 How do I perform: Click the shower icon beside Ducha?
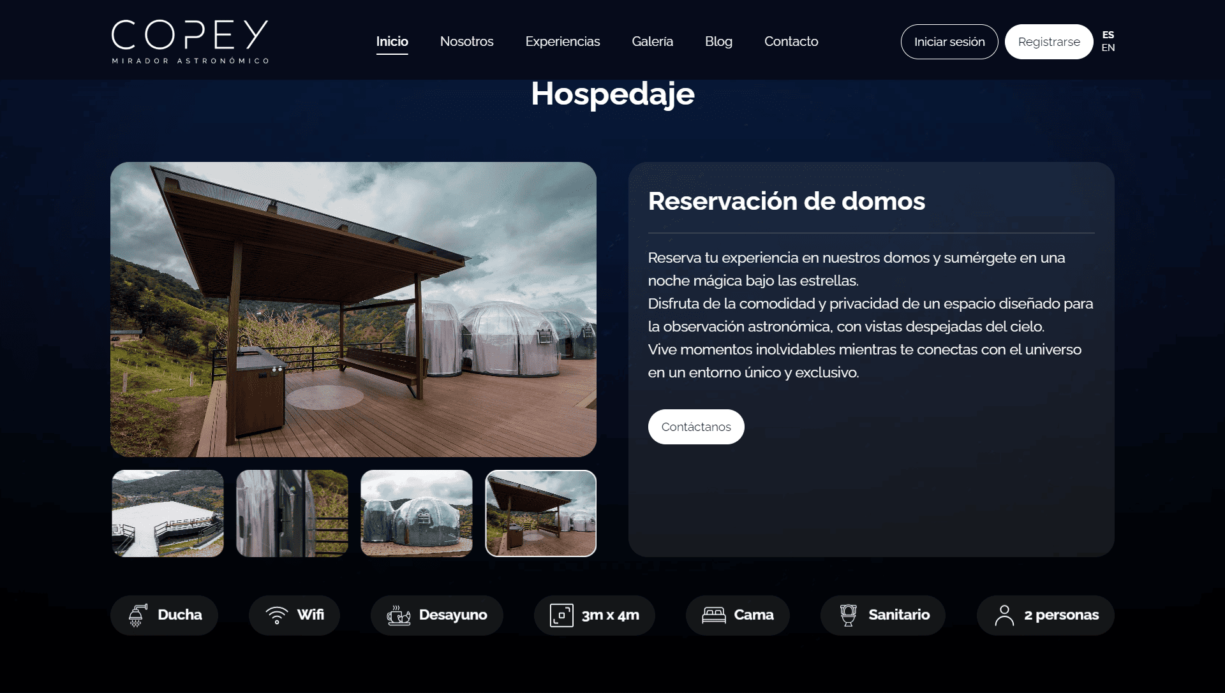[137, 615]
